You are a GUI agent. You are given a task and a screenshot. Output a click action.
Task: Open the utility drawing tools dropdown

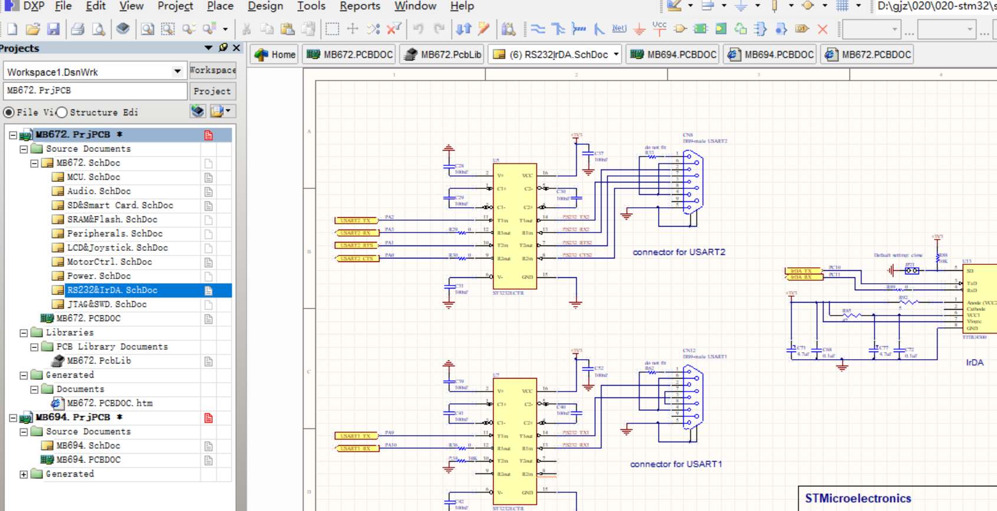pos(690,6)
